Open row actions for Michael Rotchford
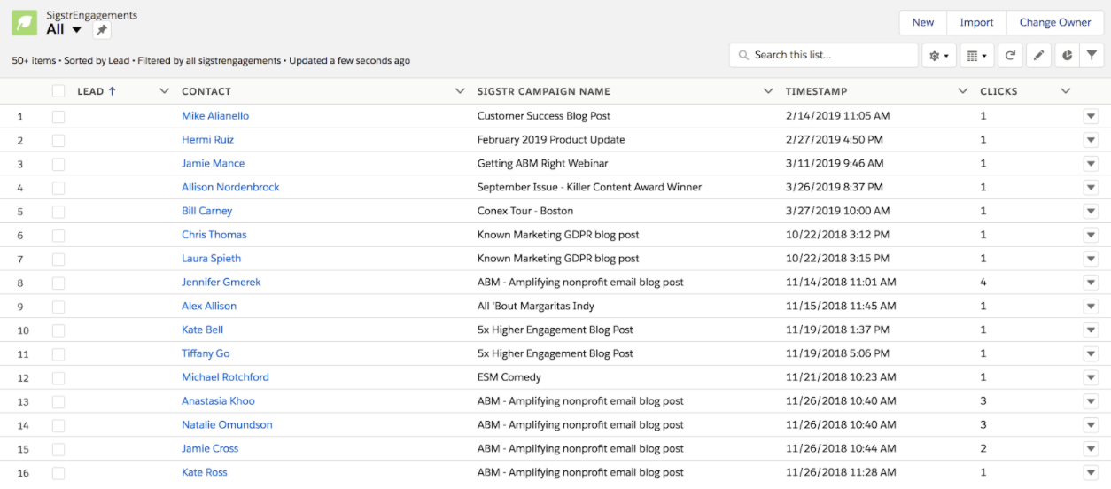Viewport: 1111px width, 489px height. 1091,377
